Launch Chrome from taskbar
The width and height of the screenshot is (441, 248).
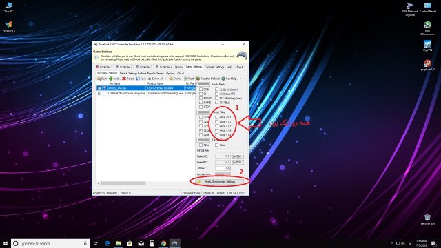point(163,243)
